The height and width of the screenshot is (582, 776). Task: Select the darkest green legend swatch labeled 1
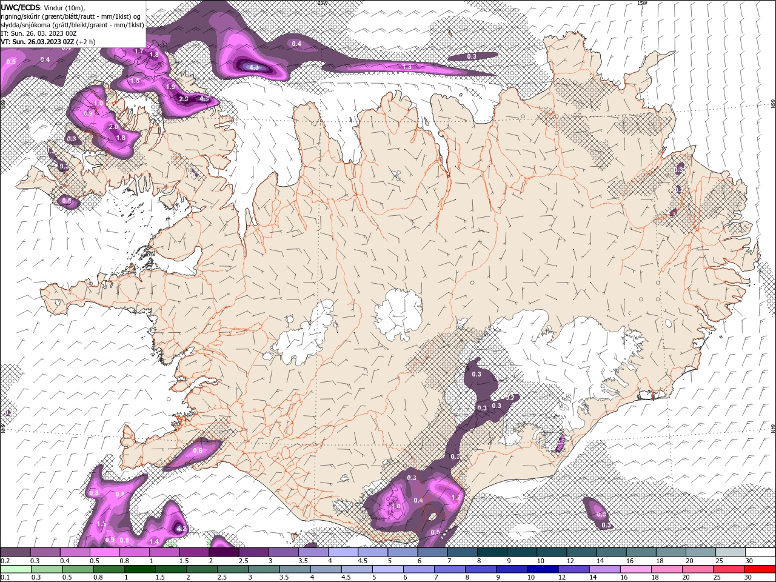(139, 569)
